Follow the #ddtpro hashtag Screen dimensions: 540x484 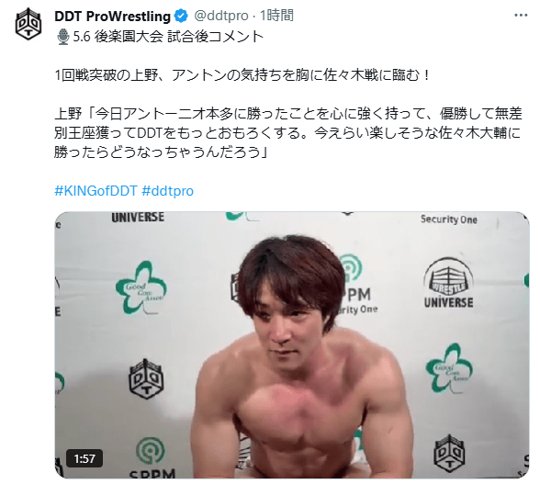[x=168, y=190]
